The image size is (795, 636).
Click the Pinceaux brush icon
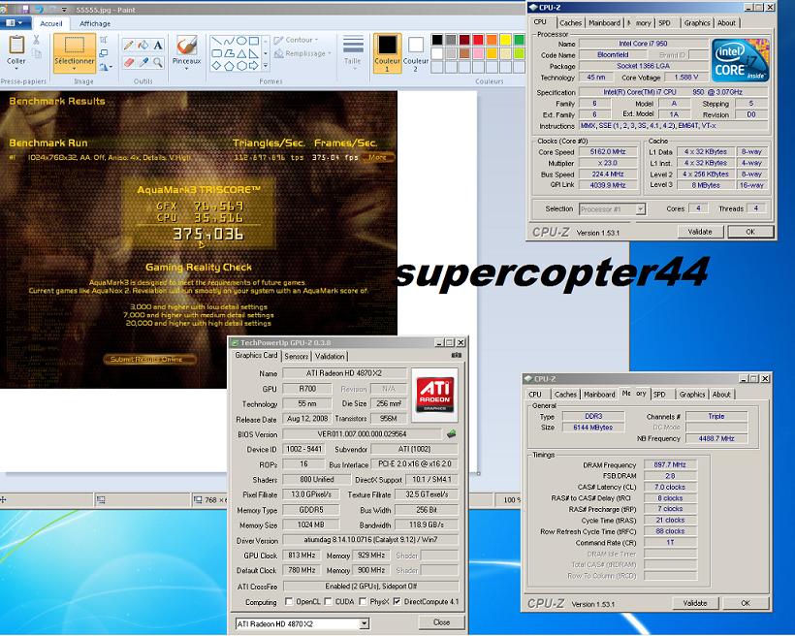pyautogui.click(x=186, y=46)
